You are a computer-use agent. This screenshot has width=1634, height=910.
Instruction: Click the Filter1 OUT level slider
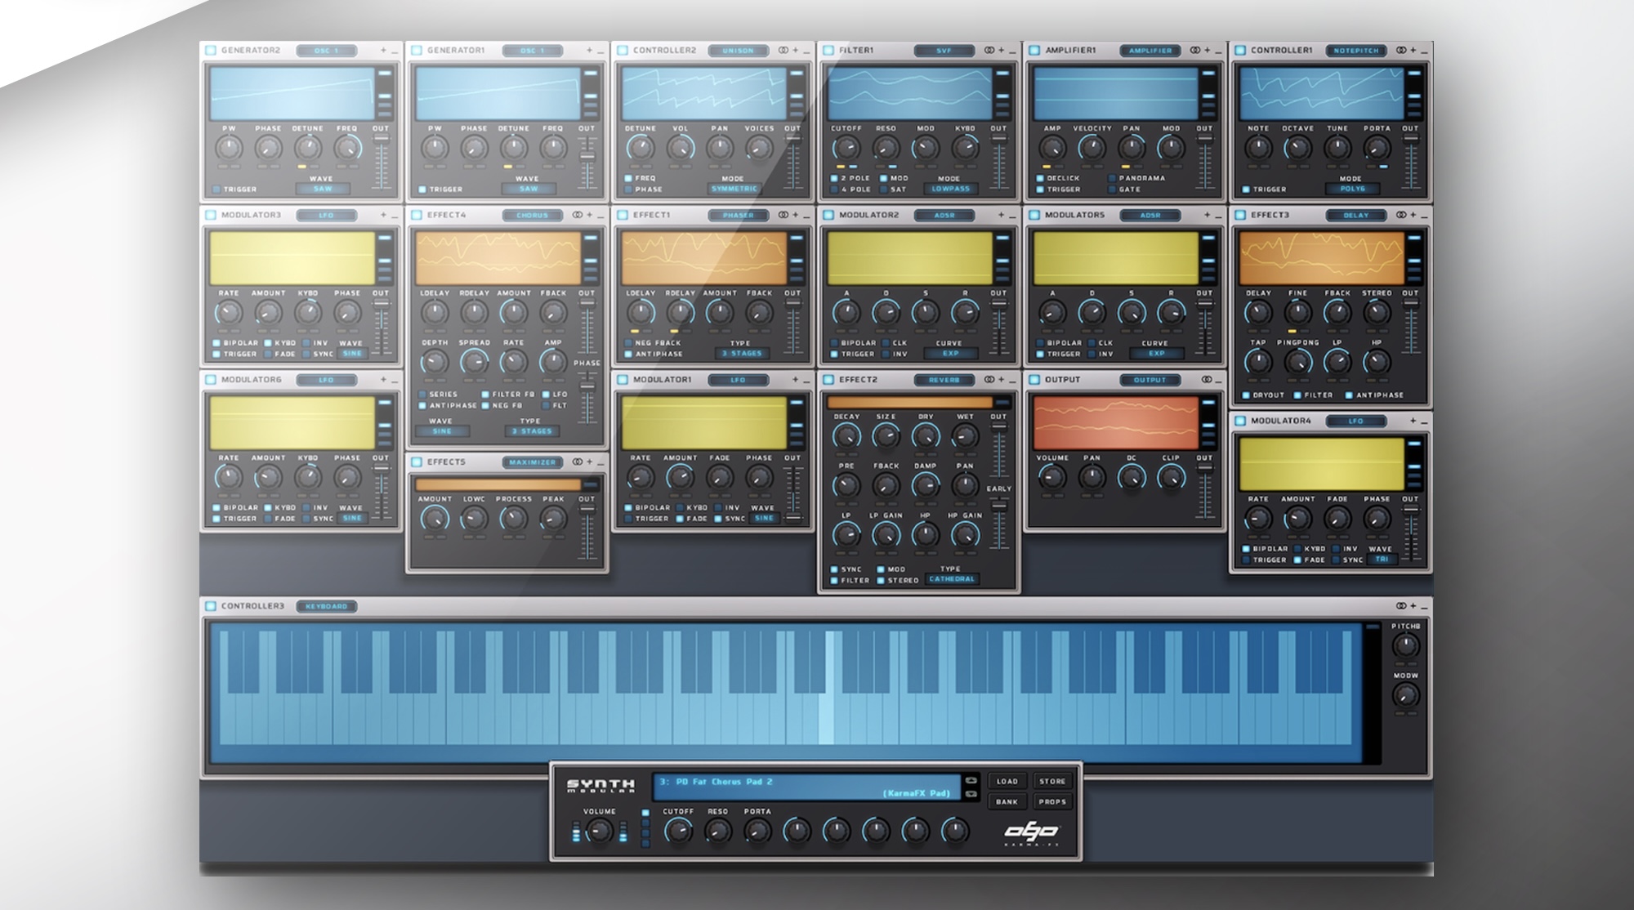pyautogui.click(x=998, y=163)
